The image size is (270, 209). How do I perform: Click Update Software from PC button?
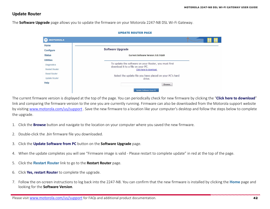(x=146, y=90)
